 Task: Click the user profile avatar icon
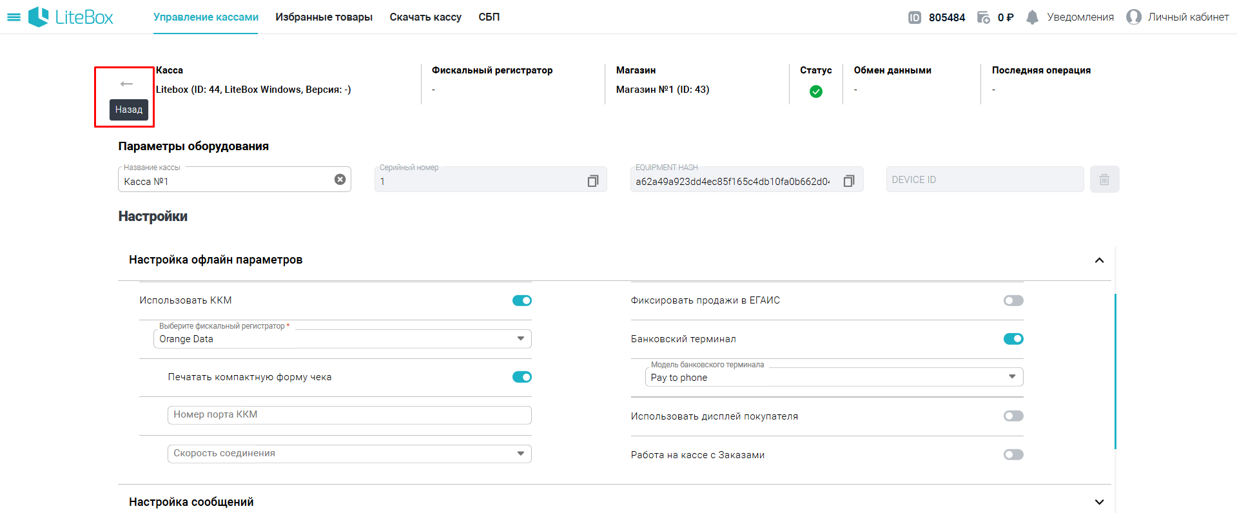coord(1133,17)
